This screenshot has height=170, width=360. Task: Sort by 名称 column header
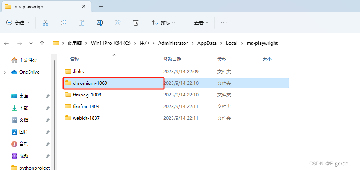coord(74,59)
